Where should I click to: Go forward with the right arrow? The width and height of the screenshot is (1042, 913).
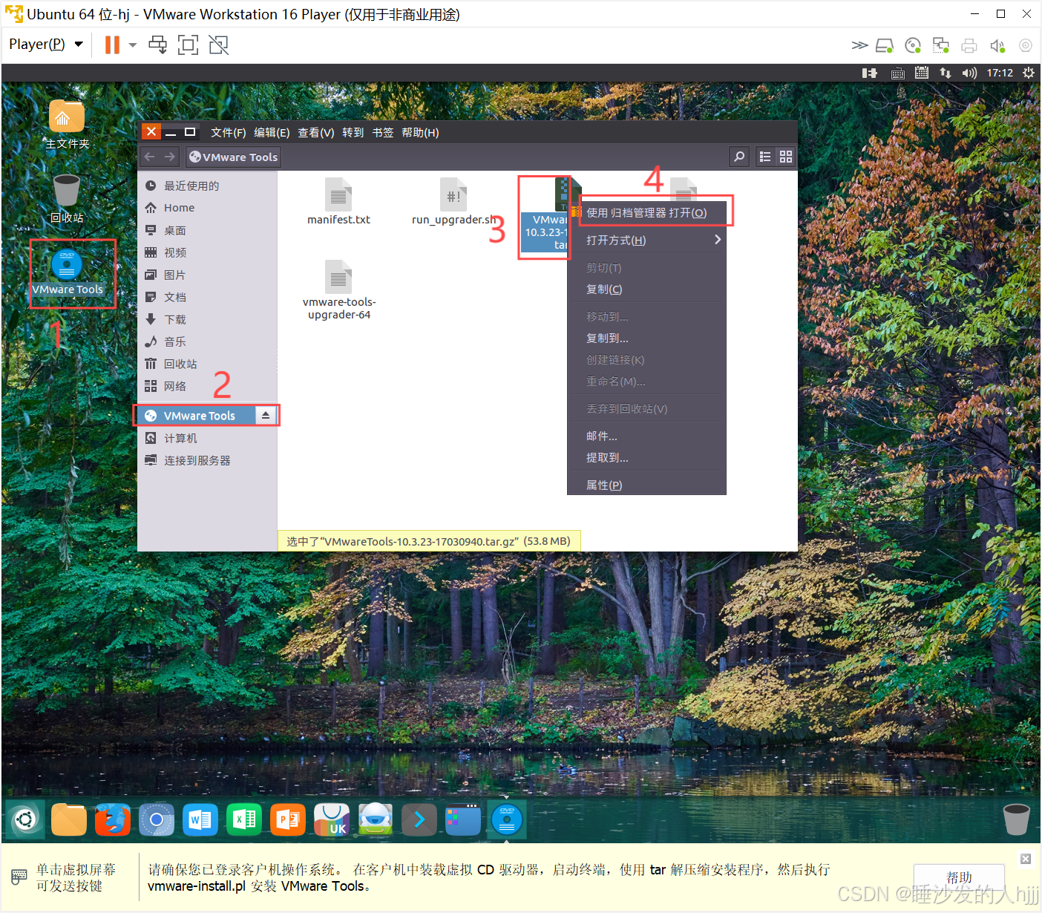(170, 157)
